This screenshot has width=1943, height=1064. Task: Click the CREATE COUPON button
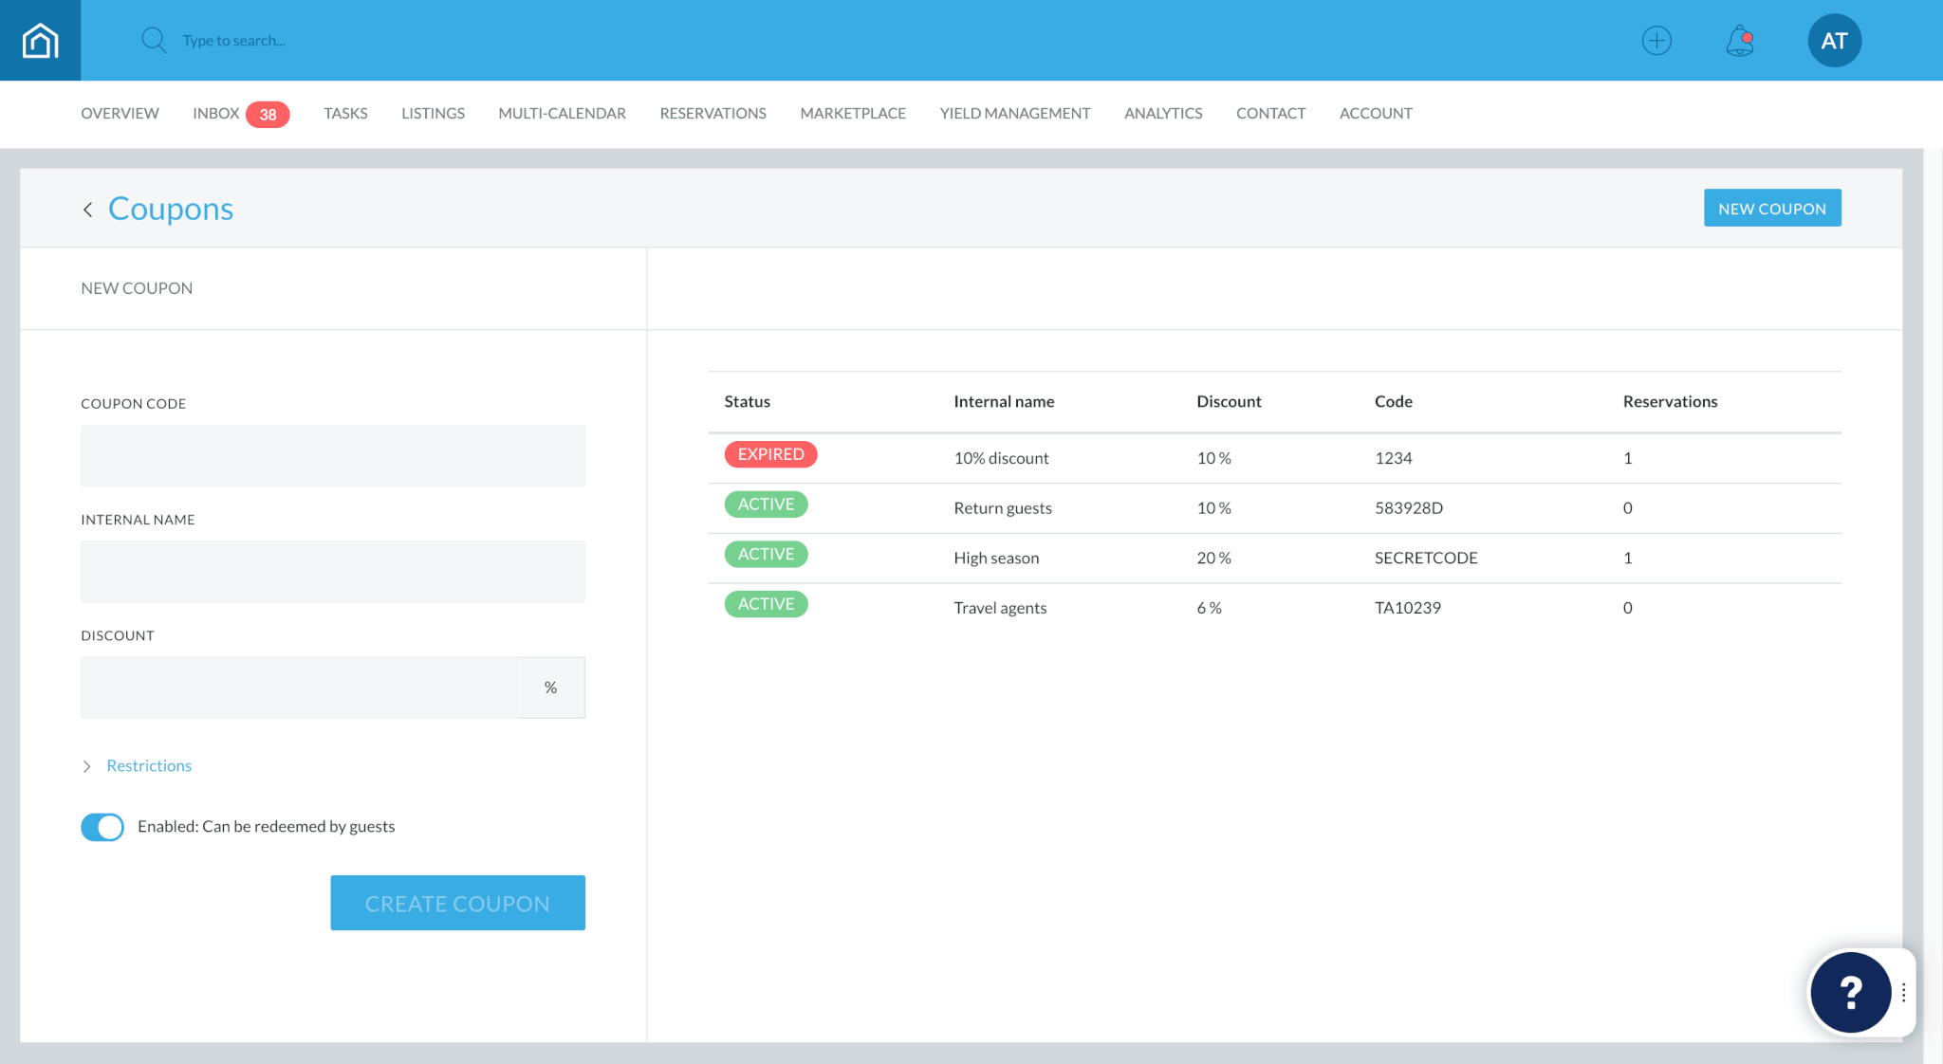pyautogui.click(x=457, y=903)
